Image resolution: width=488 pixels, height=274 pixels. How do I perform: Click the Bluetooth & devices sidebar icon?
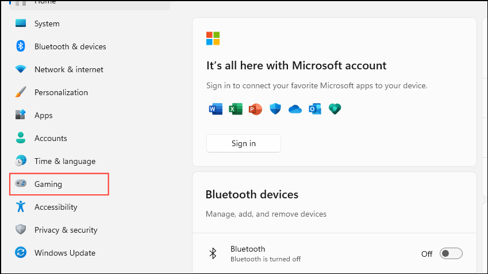click(x=21, y=46)
